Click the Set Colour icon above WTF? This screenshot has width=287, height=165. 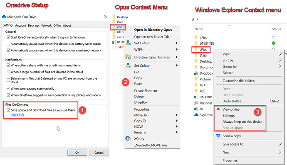pos(128,43)
